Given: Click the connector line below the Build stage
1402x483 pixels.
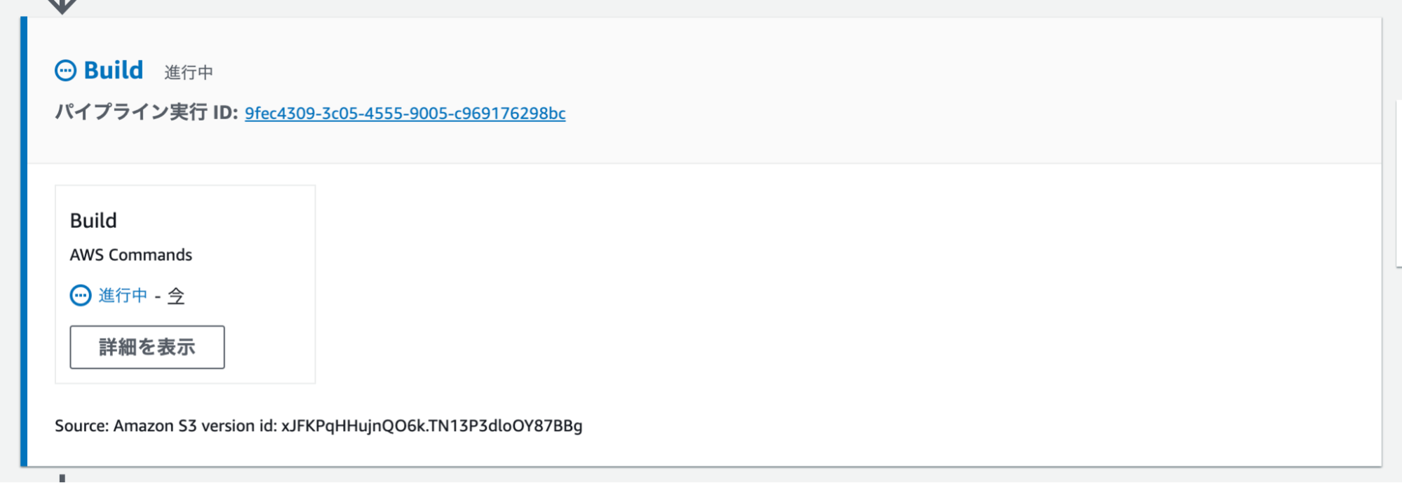Looking at the screenshot, I should click(62, 478).
